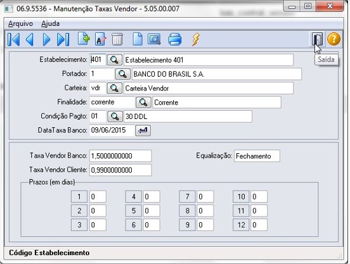Viewport: 350px width, 264px height.
Task: Click the value field for prazo 11
Action: (259, 211)
